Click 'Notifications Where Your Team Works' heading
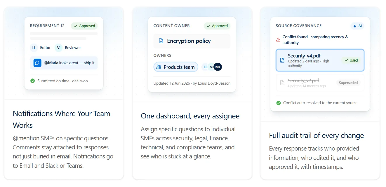This screenshot has height=187, width=386. pyautogui.click(x=62, y=119)
